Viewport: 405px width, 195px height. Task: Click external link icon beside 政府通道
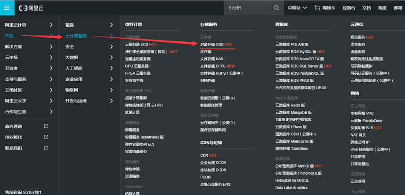[x=46, y=126]
